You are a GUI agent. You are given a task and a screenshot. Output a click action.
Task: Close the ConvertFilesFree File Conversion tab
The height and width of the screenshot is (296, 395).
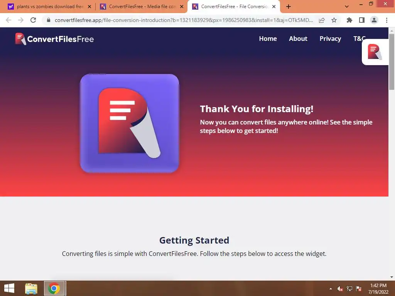click(274, 7)
